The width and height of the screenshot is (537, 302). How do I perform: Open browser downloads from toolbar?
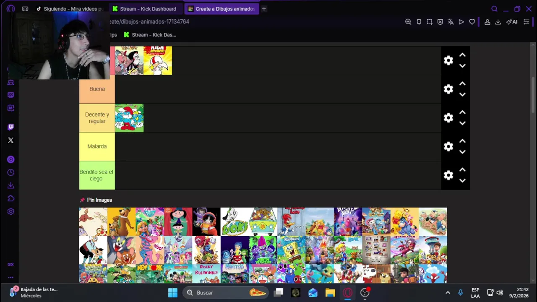click(x=498, y=22)
